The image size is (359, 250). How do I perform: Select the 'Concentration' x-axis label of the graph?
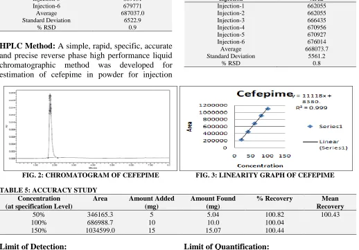point(260,166)
